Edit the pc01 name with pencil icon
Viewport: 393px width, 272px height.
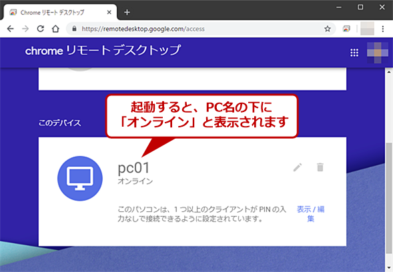(x=298, y=167)
